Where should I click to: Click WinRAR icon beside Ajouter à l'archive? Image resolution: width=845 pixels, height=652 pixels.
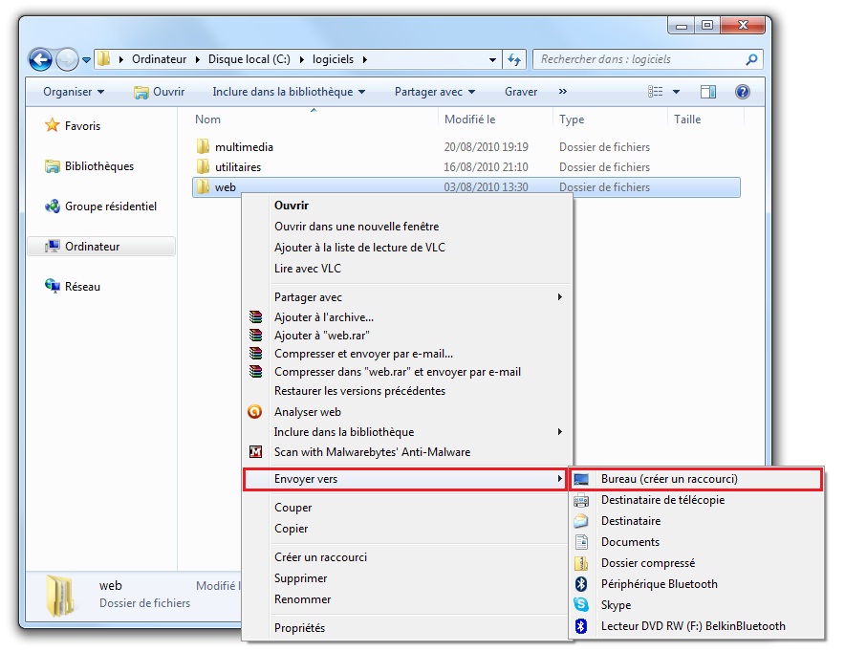click(255, 316)
